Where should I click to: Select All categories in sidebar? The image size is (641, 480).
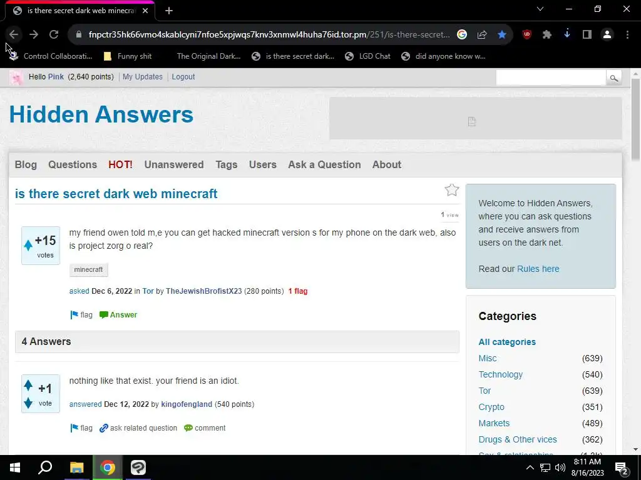tap(507, 342)
